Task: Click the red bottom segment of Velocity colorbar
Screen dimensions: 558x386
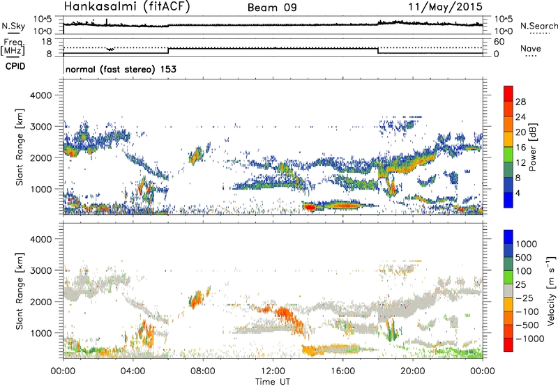Action: pyautogui.click(x=508, y=345)
